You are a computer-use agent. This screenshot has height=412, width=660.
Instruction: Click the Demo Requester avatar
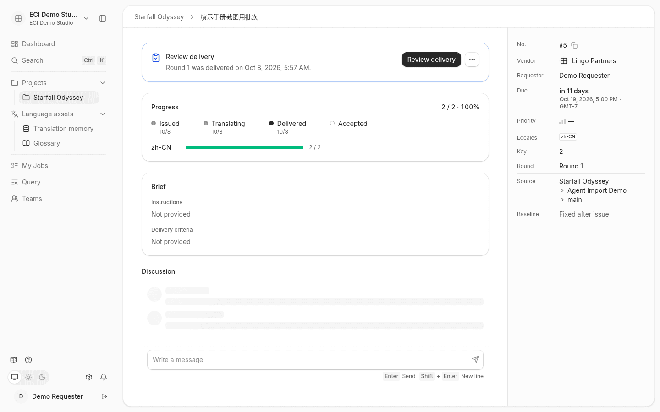(21, 396)
